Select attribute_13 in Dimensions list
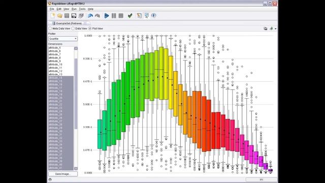Viewport: 325px width, 183px height. tap(61, 74)
